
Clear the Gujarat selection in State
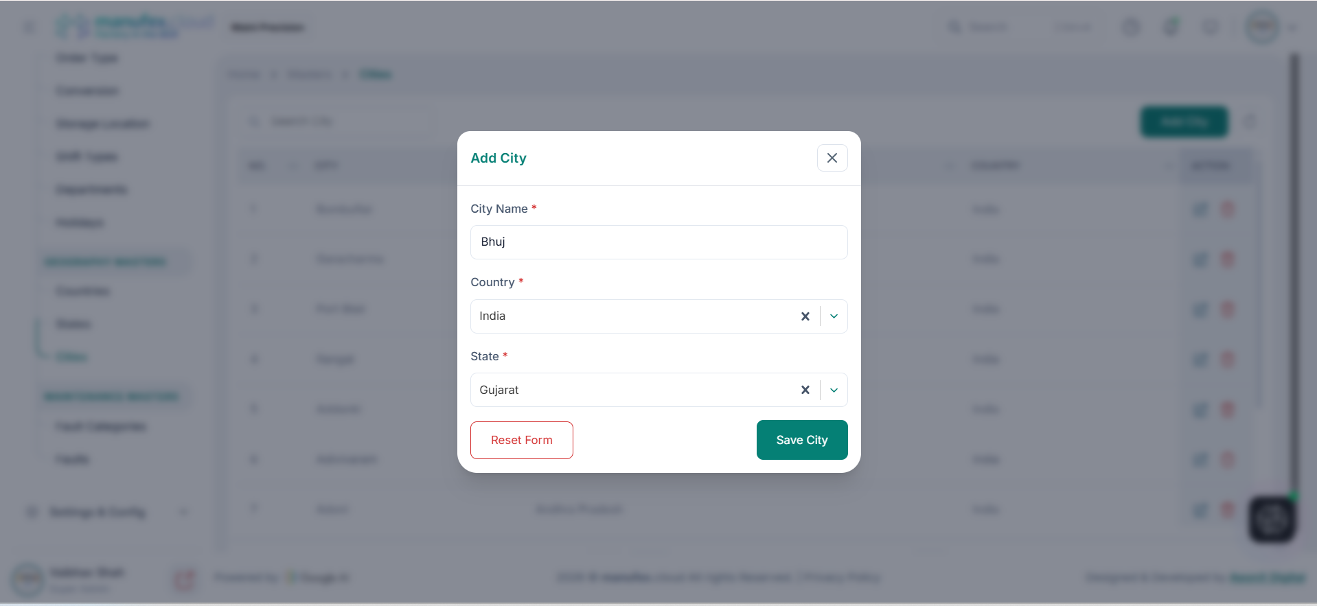tap(805, 390)
